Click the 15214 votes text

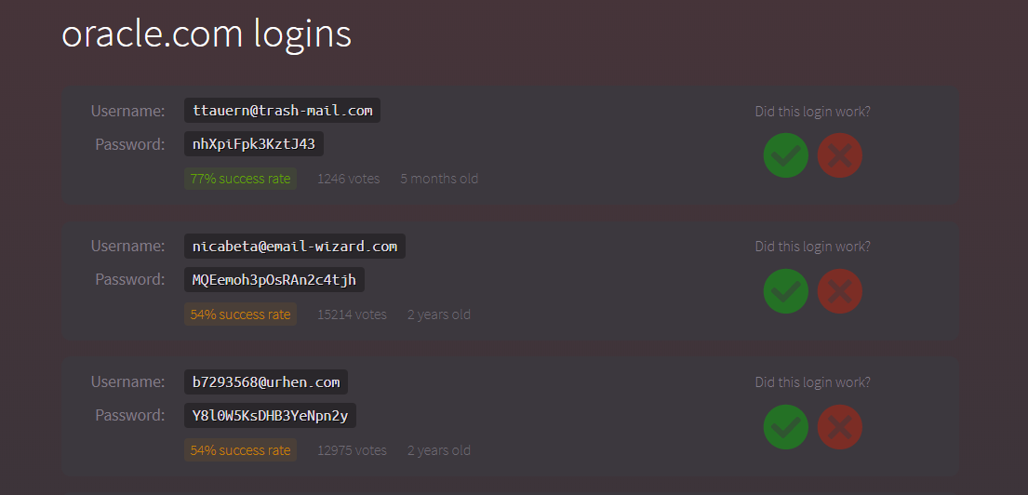pyautogui.click(x=352, y=314)
